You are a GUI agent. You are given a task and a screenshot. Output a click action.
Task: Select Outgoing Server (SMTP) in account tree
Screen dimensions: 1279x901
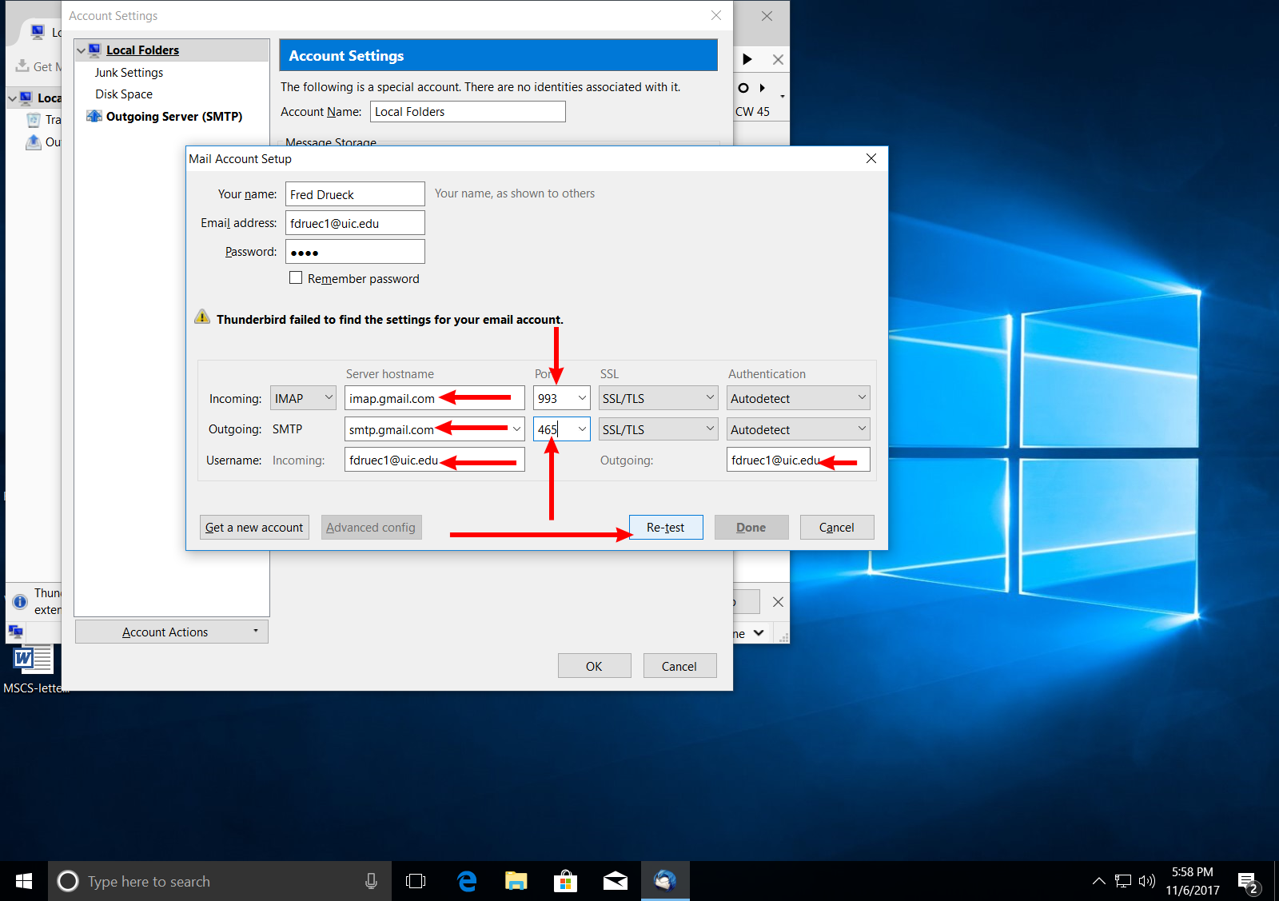pos(174,116)
